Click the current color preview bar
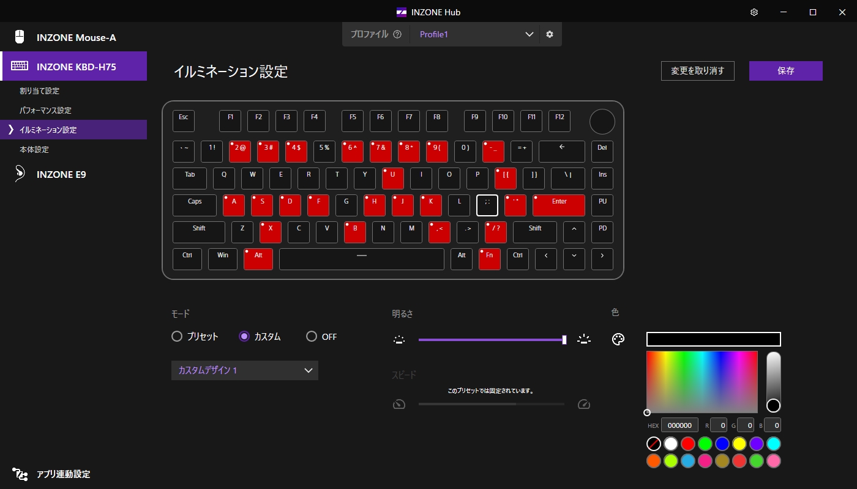This screenshot has height=489, width=857. pyautogui.click(x=714, y=339)
